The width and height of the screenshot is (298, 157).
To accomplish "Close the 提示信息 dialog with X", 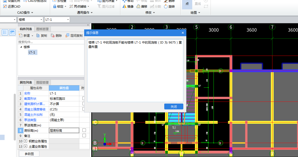I will pyautogui.click(x=183, y=33).
